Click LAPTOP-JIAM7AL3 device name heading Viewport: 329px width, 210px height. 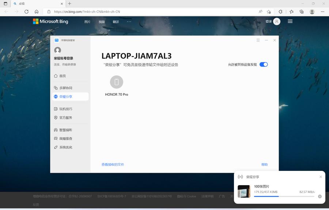(x=137, y=56)
